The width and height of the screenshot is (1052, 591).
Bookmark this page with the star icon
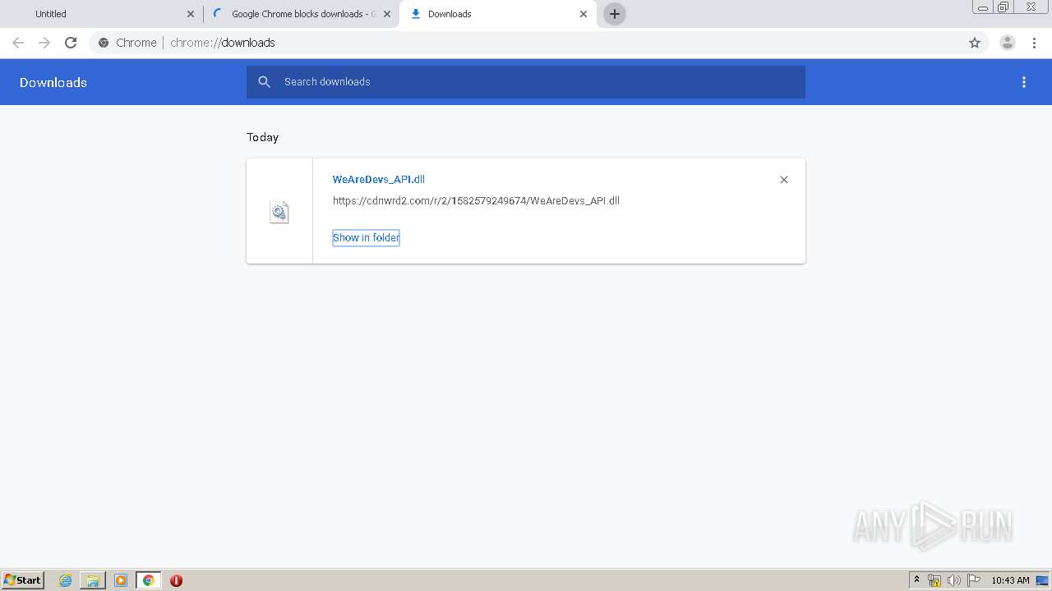pyautogui.click(x=975, y=43)
